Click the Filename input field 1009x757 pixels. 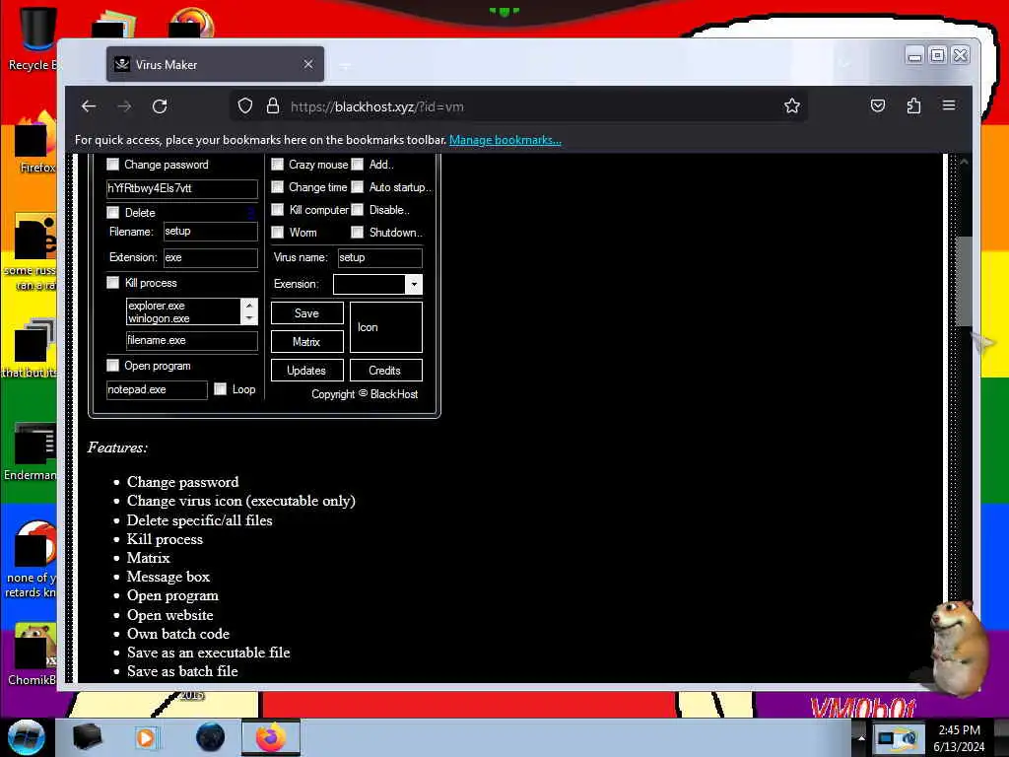(211, 231)
